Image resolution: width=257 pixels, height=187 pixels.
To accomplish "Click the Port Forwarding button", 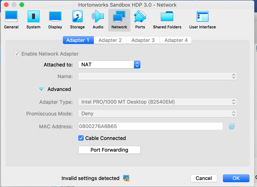I will [x=109, y=150].
